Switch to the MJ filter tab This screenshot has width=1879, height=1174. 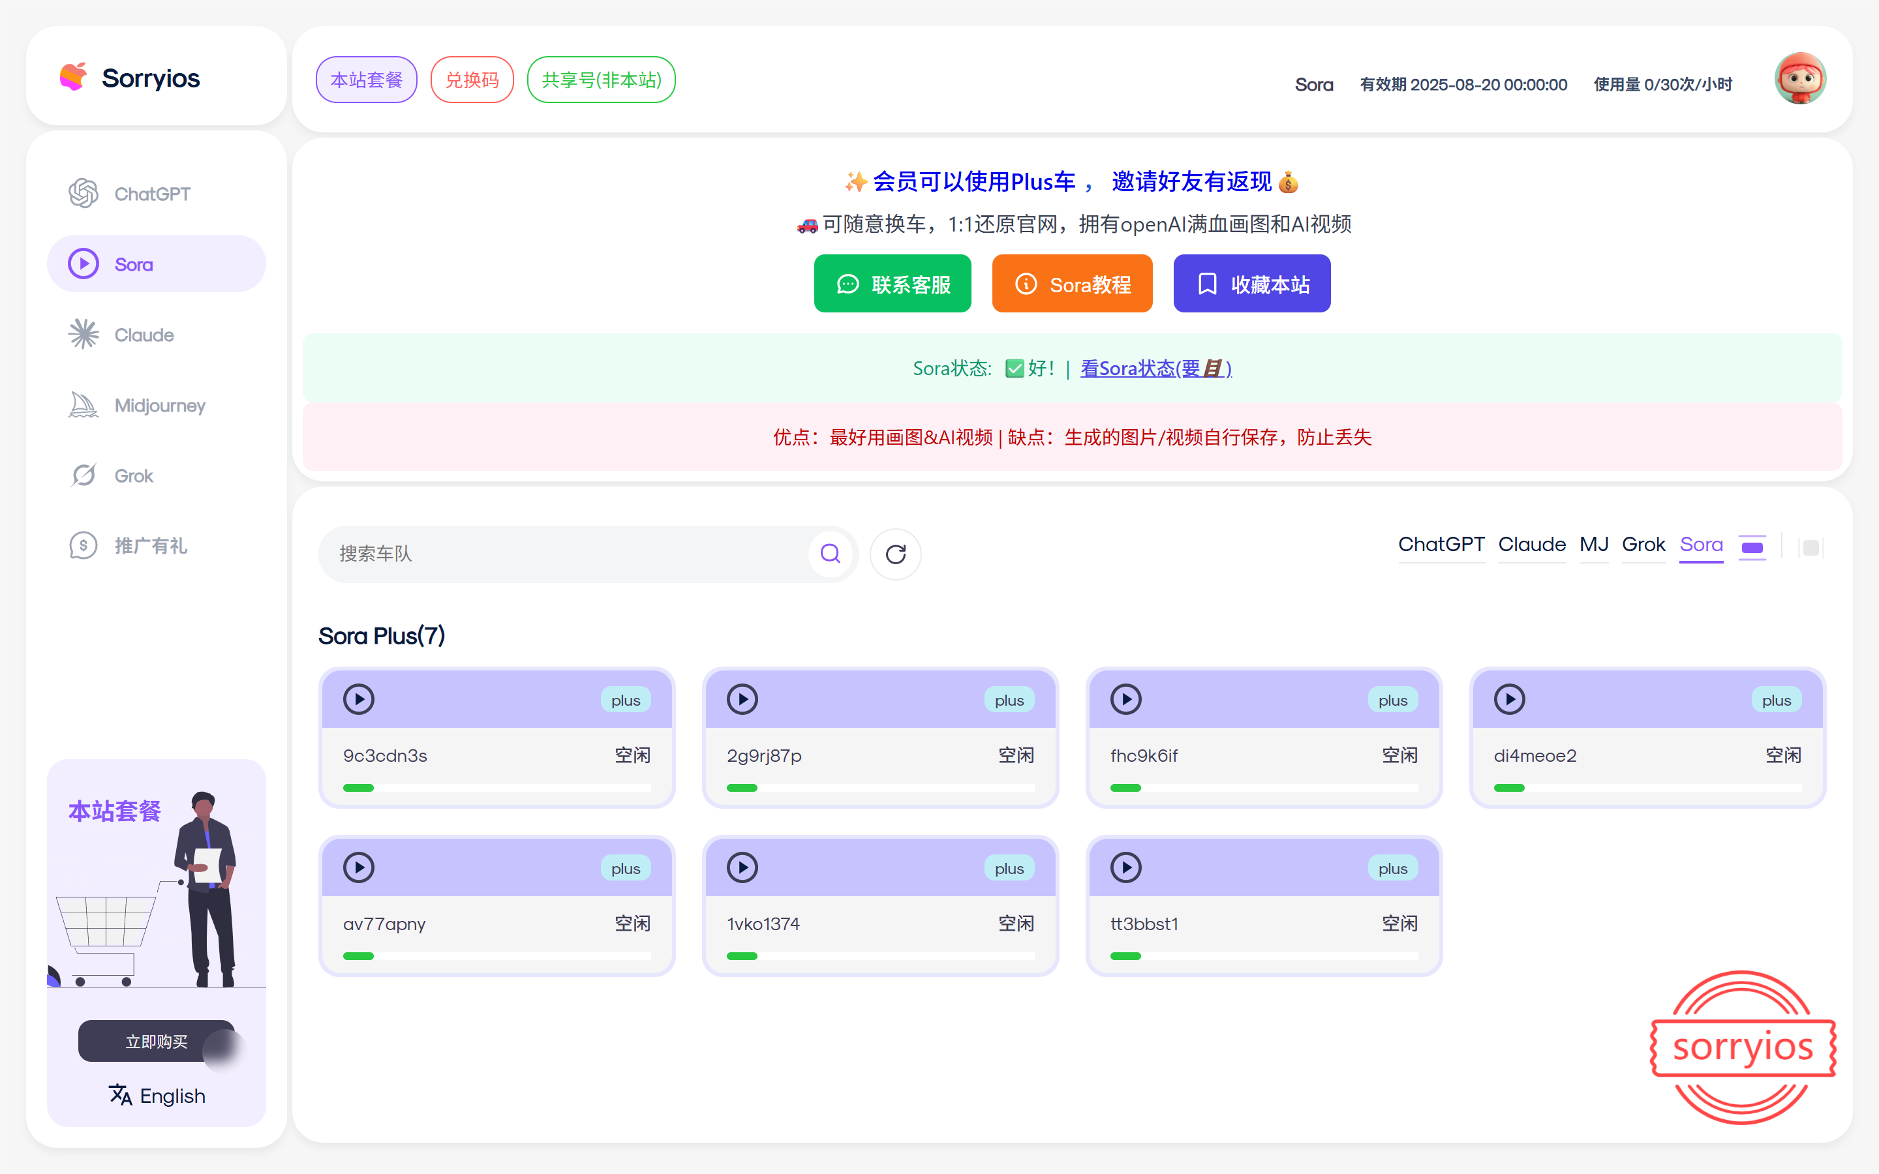1594,545
